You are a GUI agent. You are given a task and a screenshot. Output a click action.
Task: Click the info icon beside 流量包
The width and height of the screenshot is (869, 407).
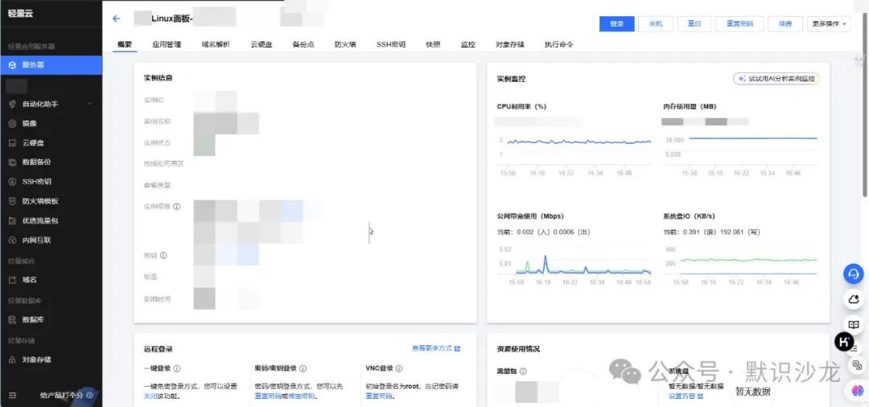tap(523, 372)
